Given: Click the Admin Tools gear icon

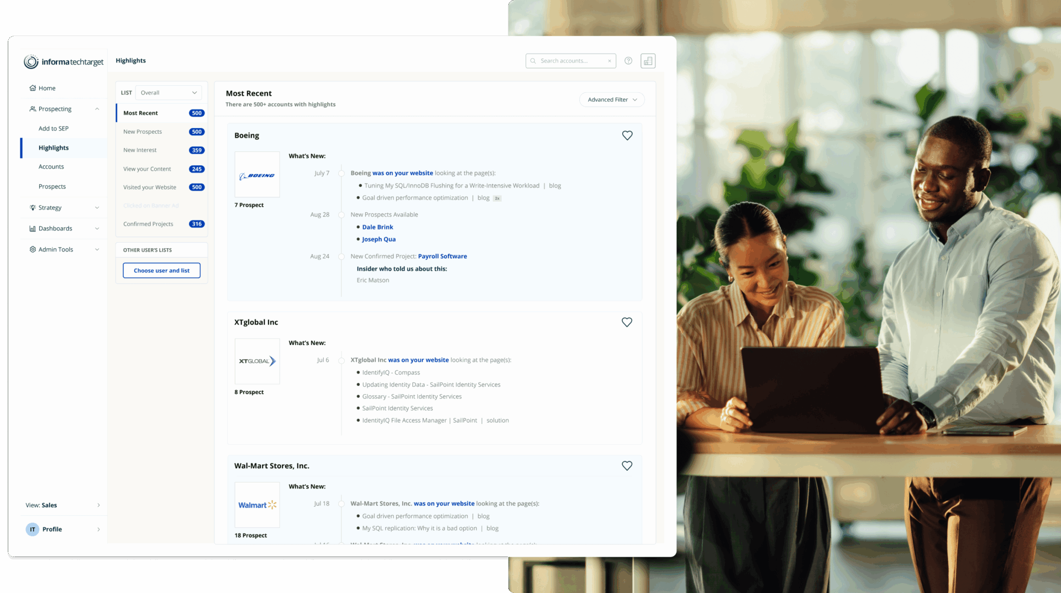Looking at the screenshot, I should (x=33, y=249).
